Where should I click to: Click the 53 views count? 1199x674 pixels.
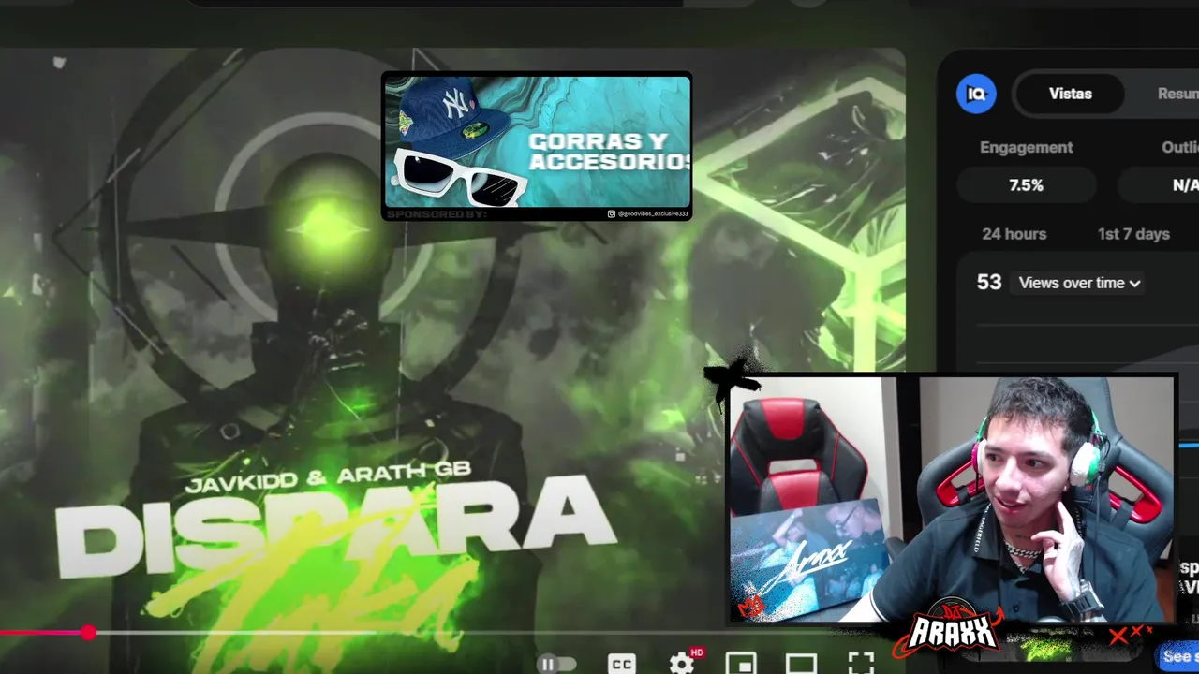(989, 282)
